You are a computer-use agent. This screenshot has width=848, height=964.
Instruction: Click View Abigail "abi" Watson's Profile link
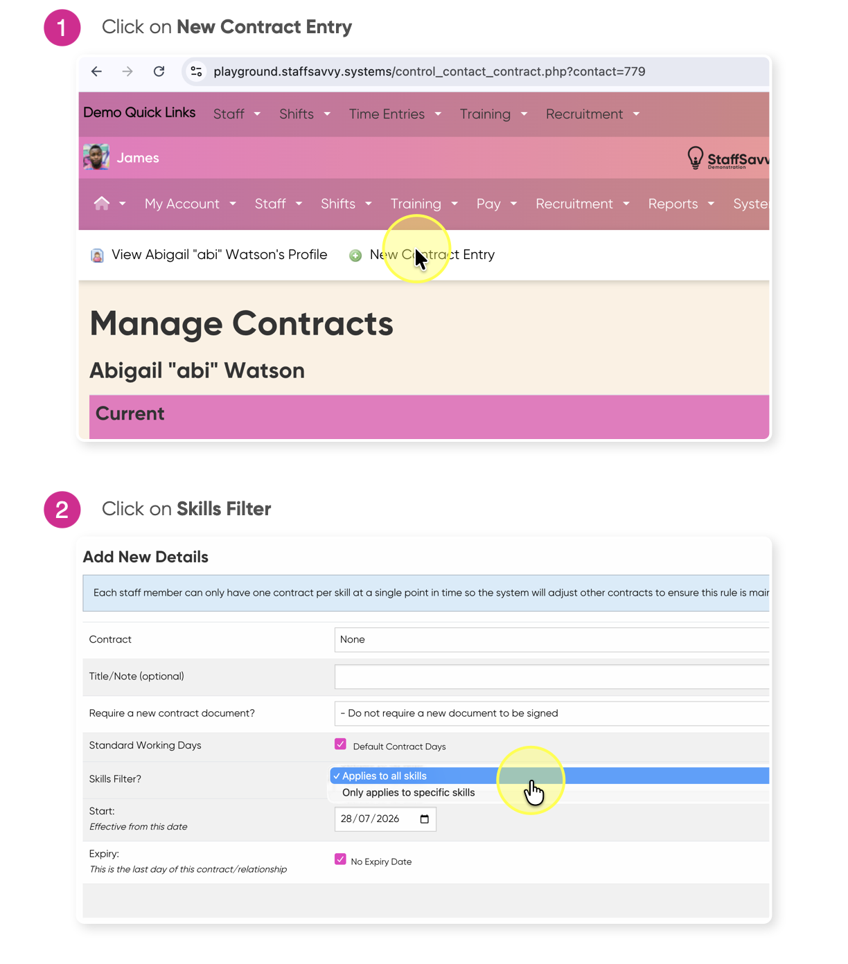pos(219,255)
